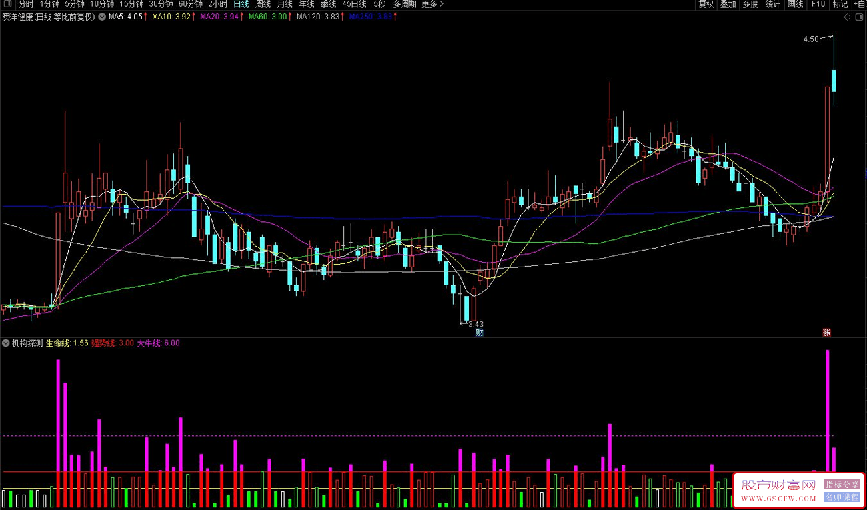Select the 2小时 period
Screen dimensions: 867x510
(218, 4)
